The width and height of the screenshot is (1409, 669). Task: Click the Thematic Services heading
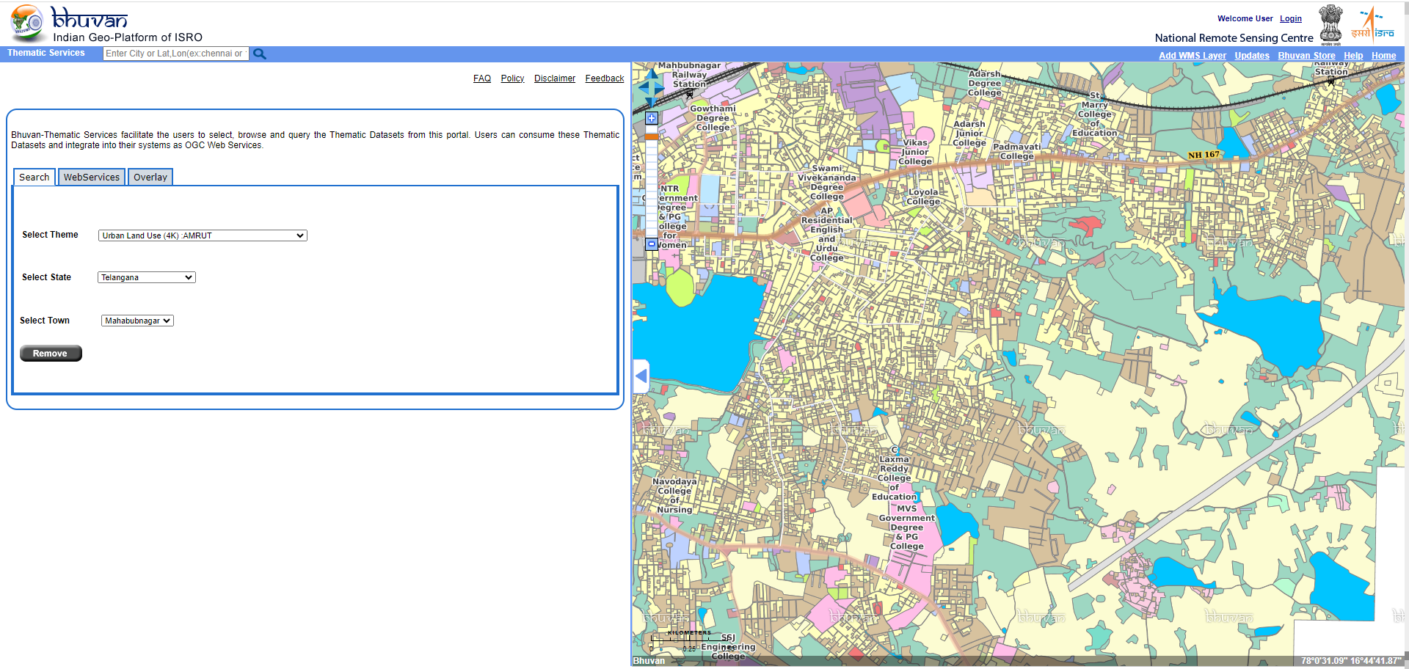click(46, 53)
